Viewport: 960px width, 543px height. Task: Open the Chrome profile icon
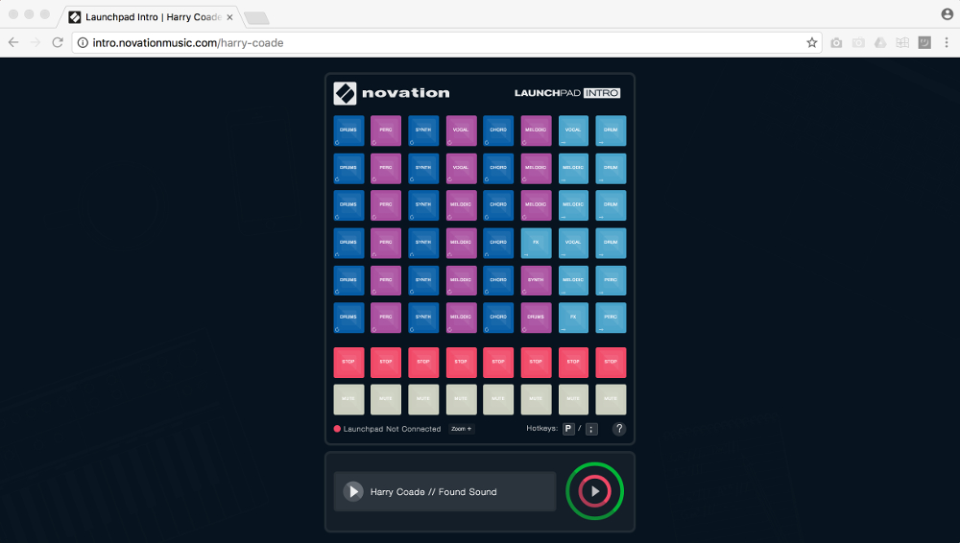pos(948,14)
